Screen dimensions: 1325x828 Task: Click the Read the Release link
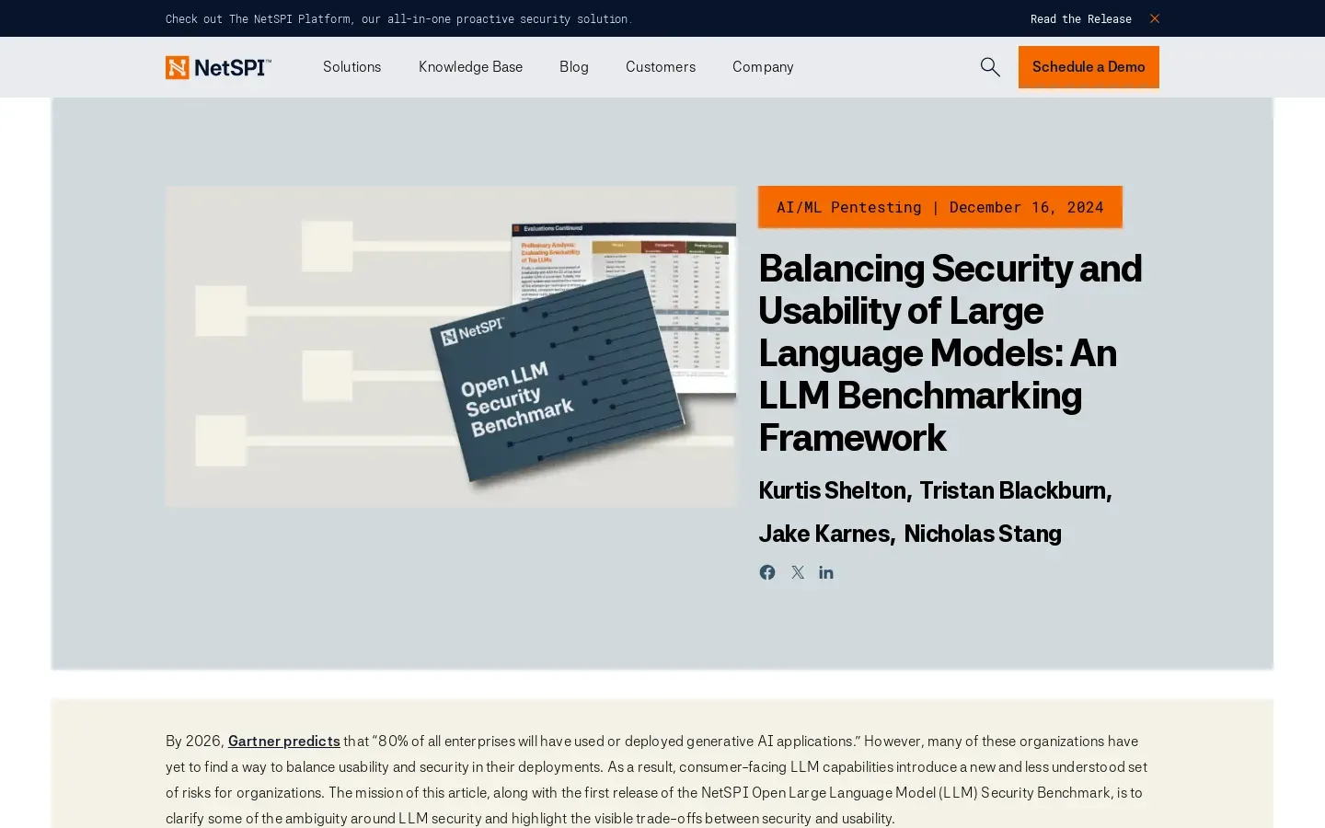(x=1081, y=18)
